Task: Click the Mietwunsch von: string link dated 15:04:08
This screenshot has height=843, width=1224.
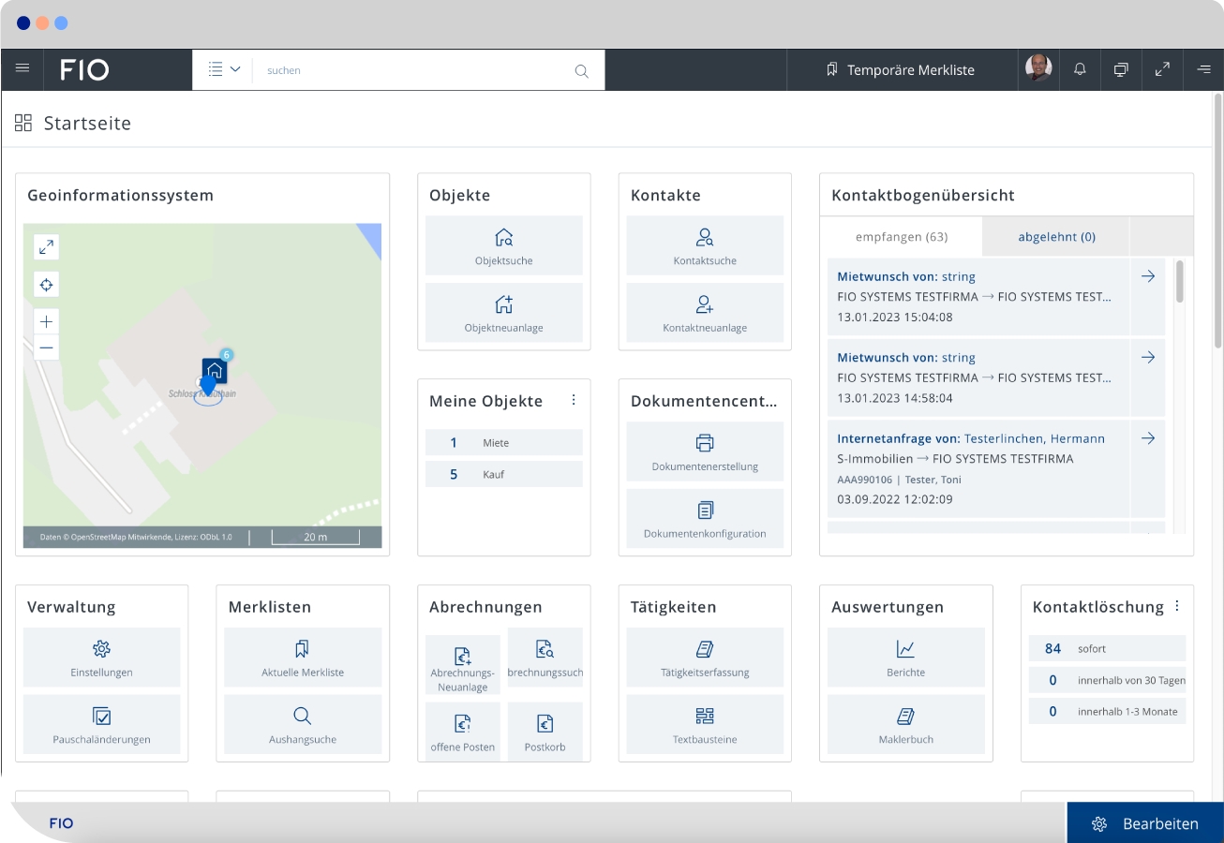Action: tap(906, 276)
